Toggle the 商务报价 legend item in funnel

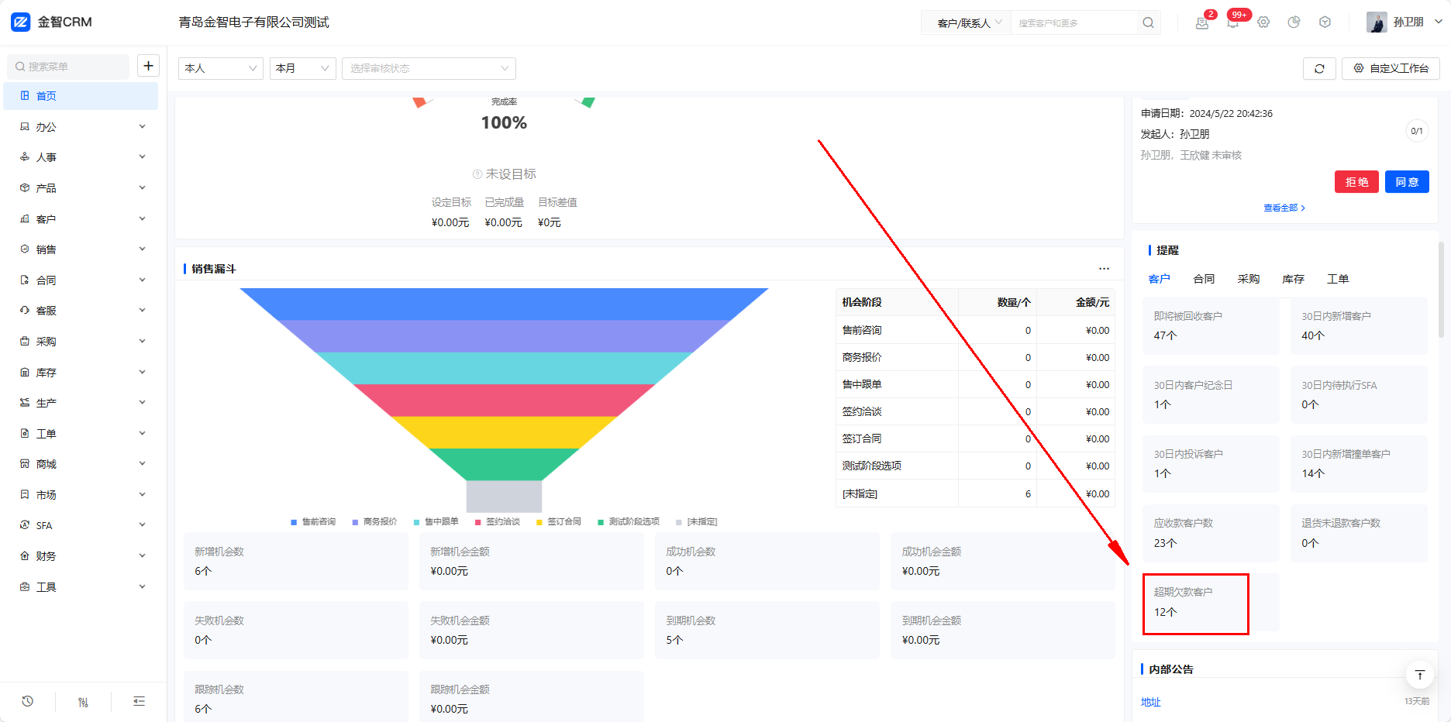point(374,522)
